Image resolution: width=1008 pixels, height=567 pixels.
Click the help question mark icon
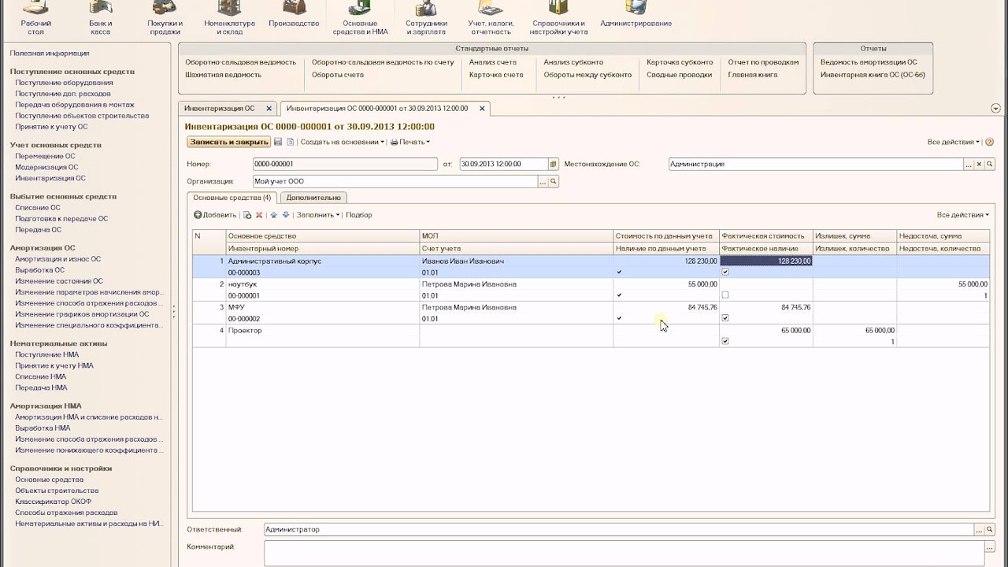(990, 142)
